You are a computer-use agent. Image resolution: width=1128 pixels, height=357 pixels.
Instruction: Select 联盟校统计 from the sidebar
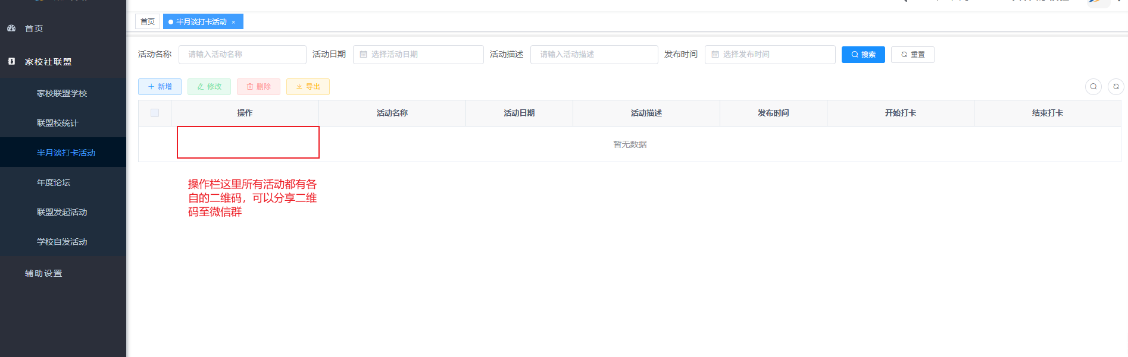pyautogui.click(x=58, y=123)
